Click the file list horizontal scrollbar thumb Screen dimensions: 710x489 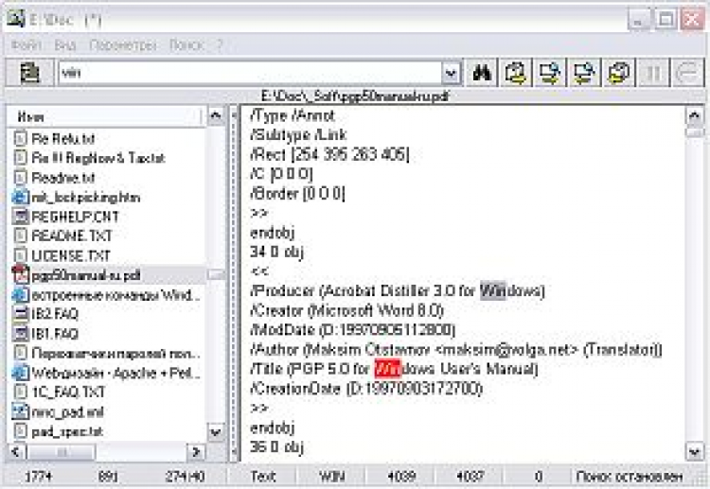pyautogui.click(x=62, y=451)
